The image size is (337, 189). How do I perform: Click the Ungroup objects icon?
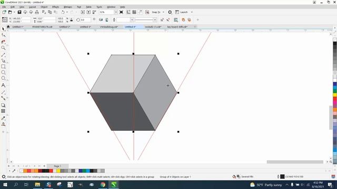tap(162, 20)
